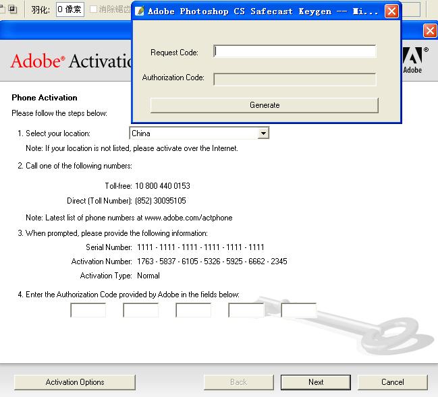
Task: Click the Activation Type value Normal
Action: click(x=148, y=276)
